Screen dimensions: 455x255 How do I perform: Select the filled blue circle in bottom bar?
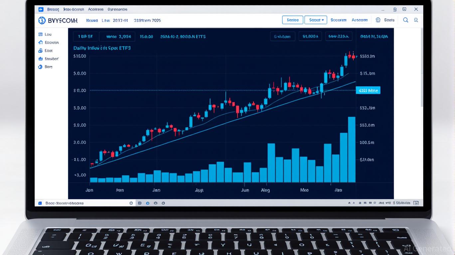(148, 203)
